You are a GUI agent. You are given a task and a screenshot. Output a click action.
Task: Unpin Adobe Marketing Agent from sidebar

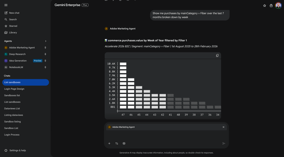click(x=45, y=48)
